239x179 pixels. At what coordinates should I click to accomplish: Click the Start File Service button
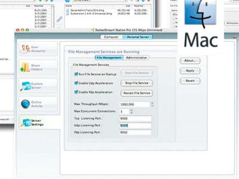(x=137, y=73)
